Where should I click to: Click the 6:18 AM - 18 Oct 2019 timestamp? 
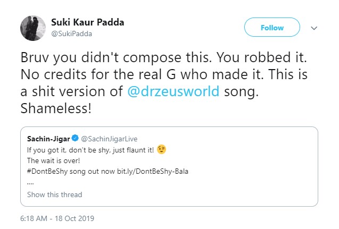pos(58,218)
